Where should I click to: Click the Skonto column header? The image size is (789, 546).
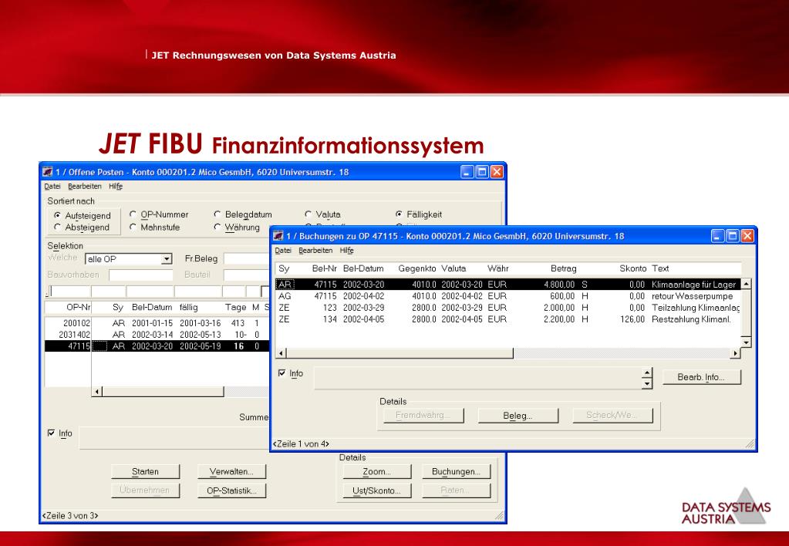pos(633,268)
